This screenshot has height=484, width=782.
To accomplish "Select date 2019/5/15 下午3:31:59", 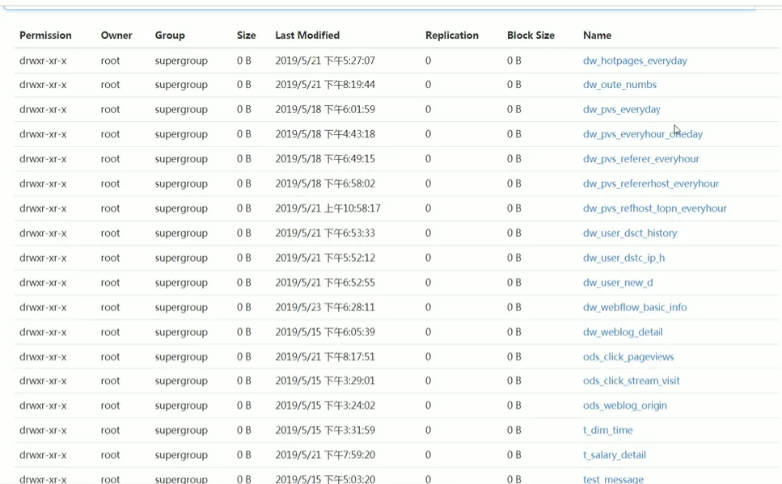I will (x=325, y=430).
